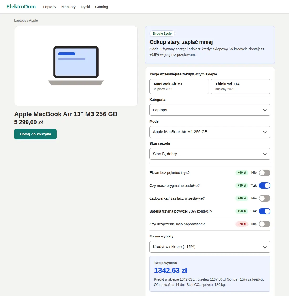Click the 1342,63 zł valuation amount

pos(171,271)
